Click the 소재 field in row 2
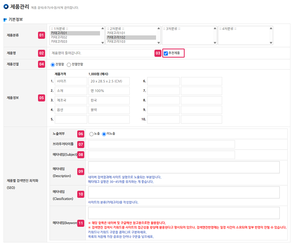Screen dimensions: 294x246 click(x=71, y=90)
